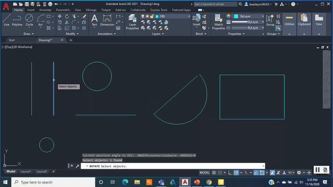
Task: Activate Match Properties tool
Action: [x=219, y=22]
